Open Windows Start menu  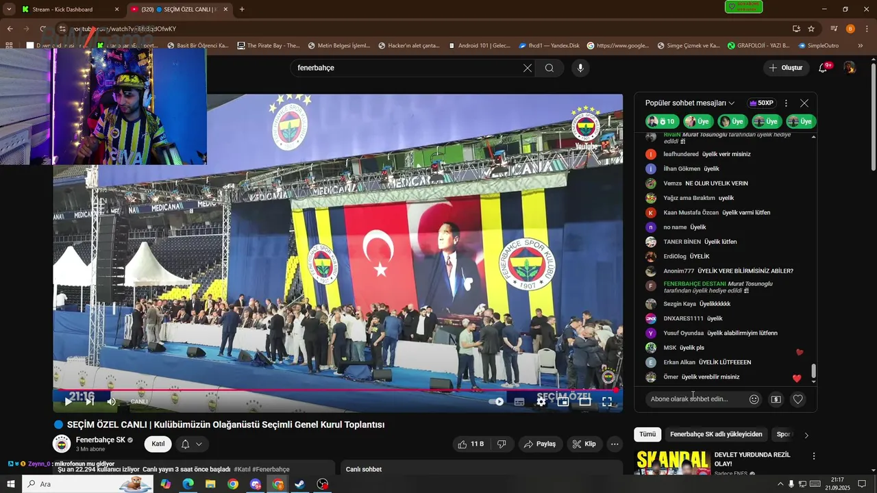[10, 484]
